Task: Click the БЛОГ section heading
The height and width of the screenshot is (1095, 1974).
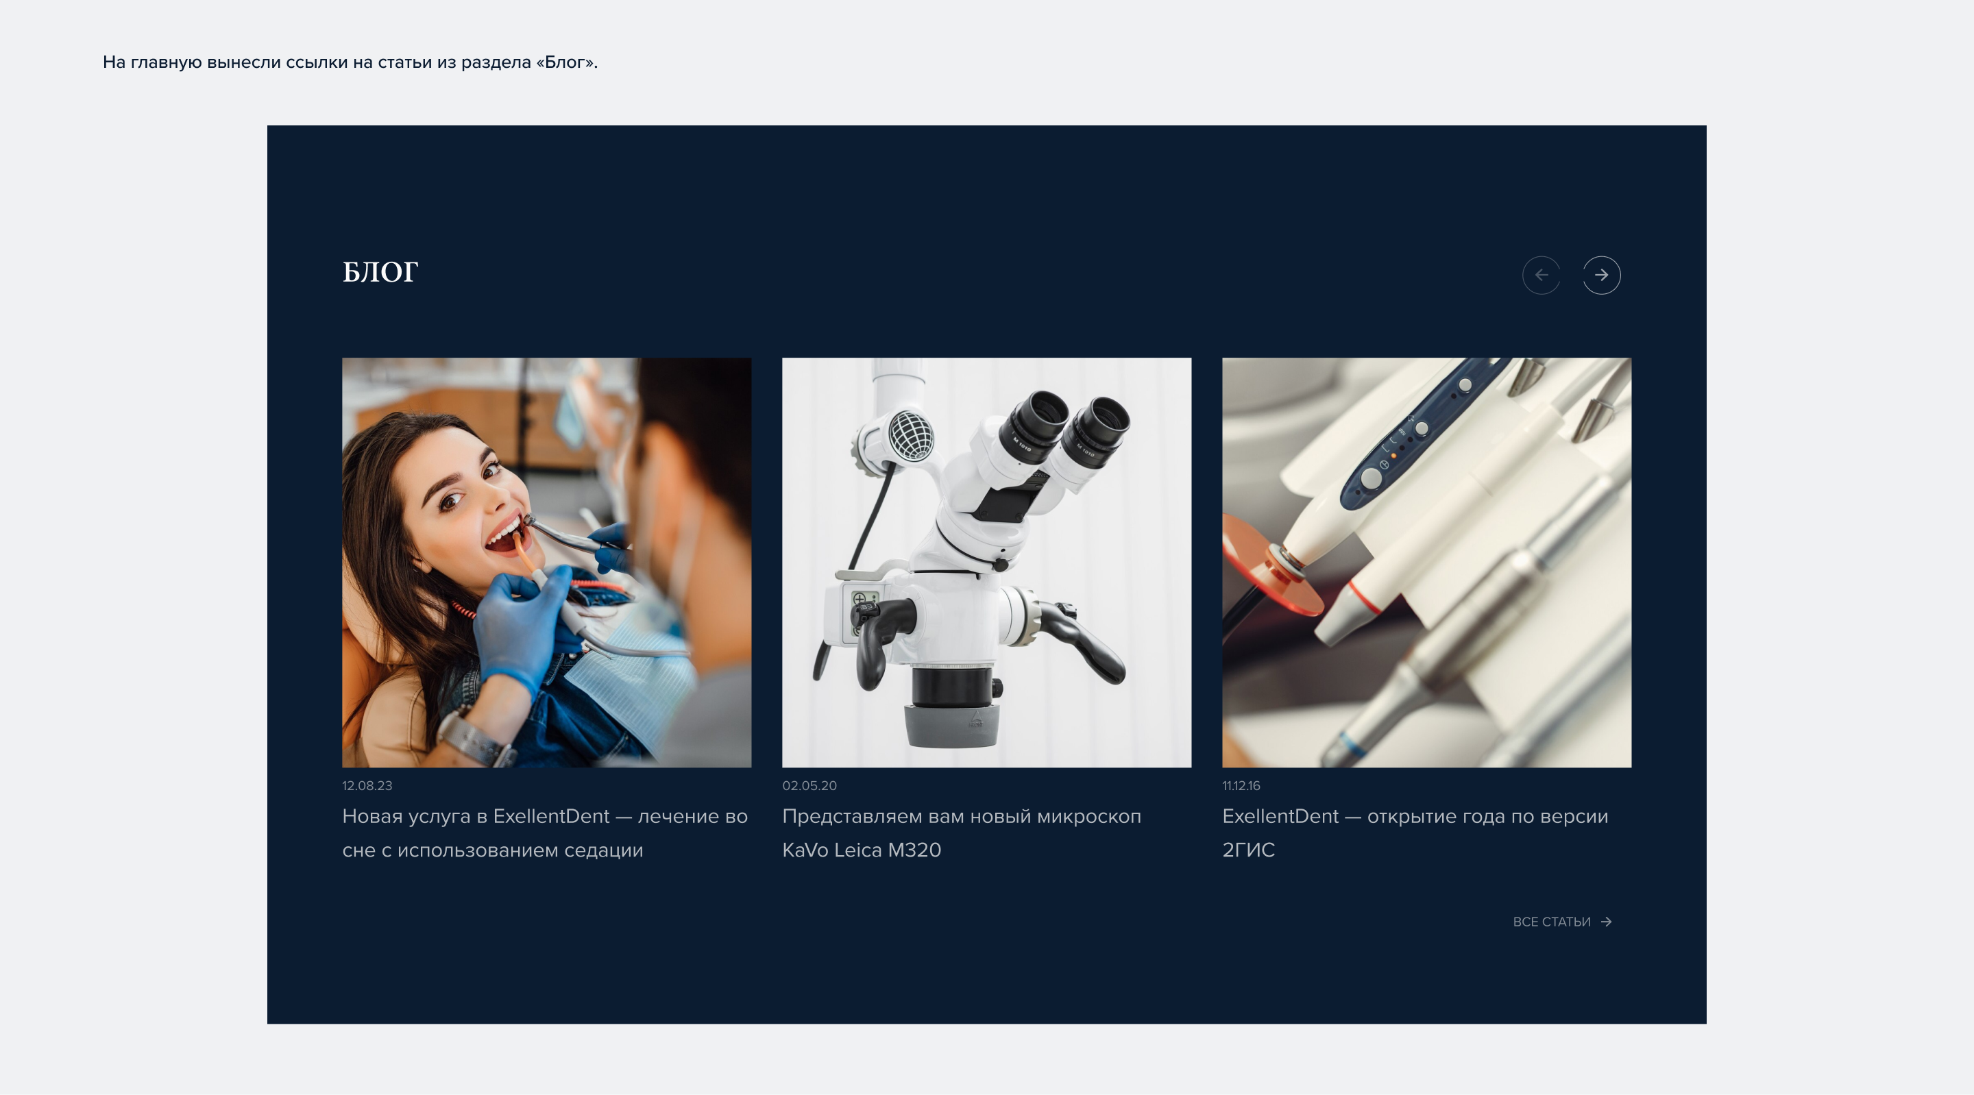Action: [380, 273]
